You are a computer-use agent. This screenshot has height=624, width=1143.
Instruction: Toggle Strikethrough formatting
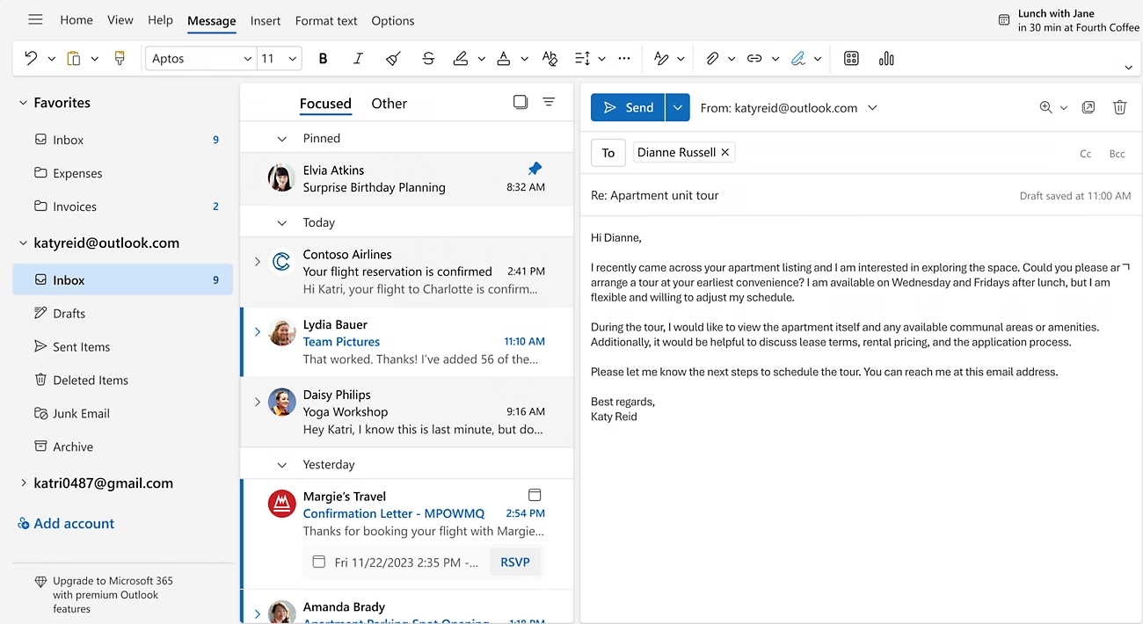coord(428,58)
